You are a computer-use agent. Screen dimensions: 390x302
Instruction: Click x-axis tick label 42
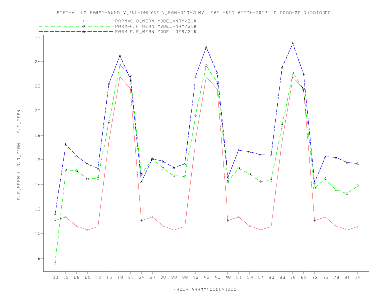(206, 277)
